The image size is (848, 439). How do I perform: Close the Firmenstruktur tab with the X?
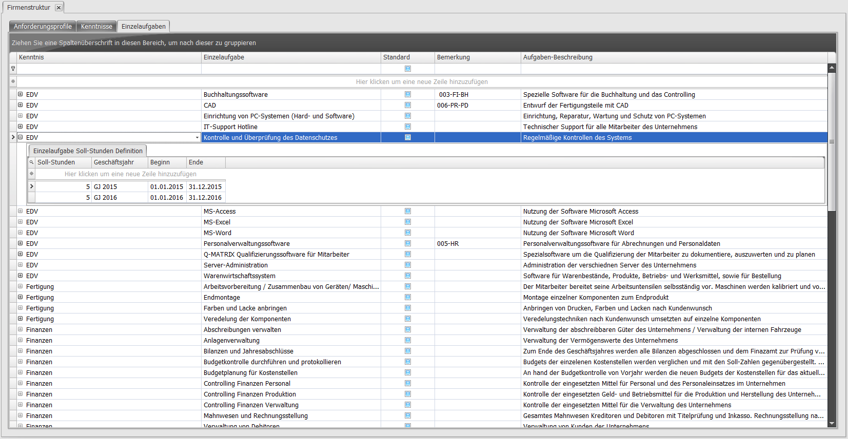click(58, 8)
